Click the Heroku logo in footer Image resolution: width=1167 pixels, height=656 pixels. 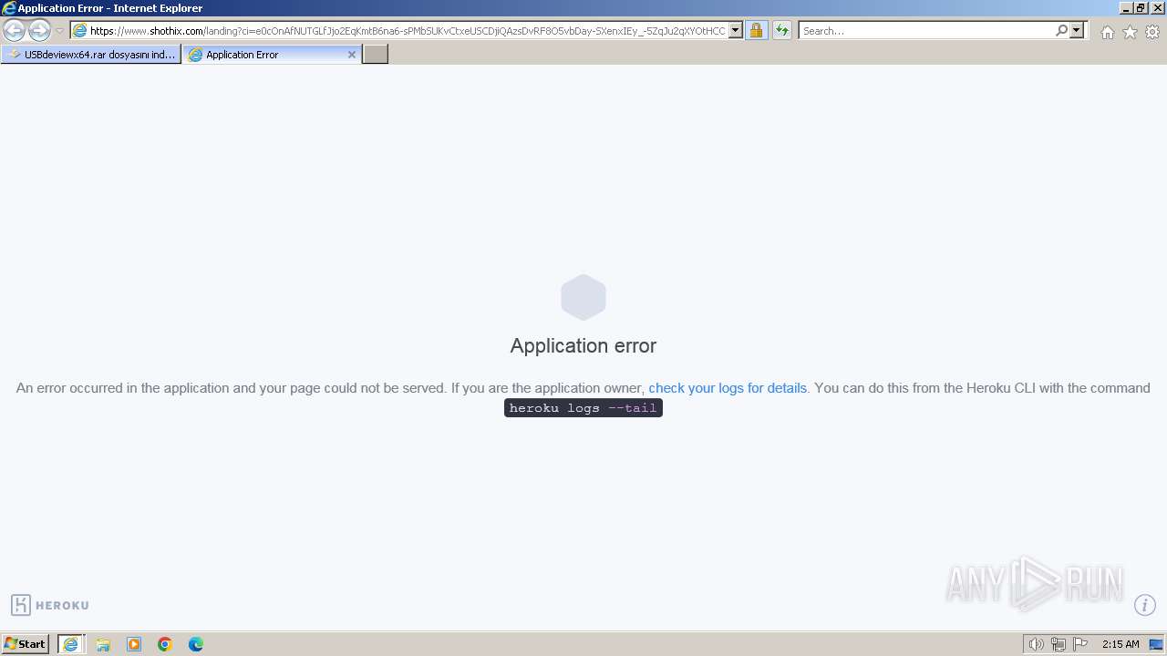point(50,605)
